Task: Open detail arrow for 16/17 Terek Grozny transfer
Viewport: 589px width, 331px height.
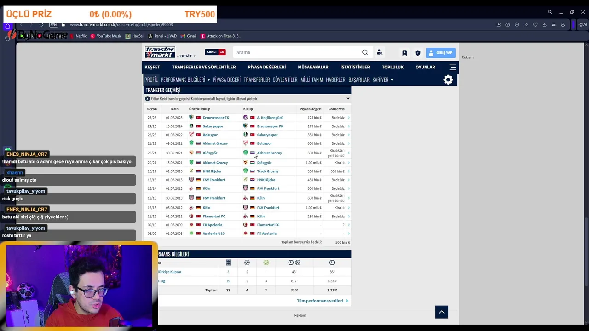Action: click(348, 171)
